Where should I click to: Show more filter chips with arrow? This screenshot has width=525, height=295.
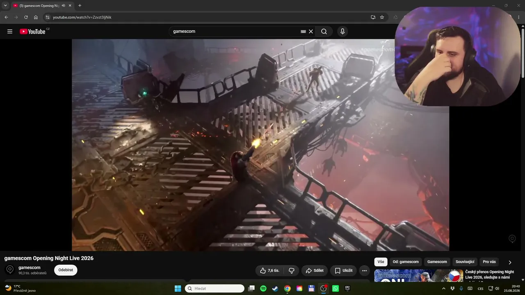coord(510,262)
